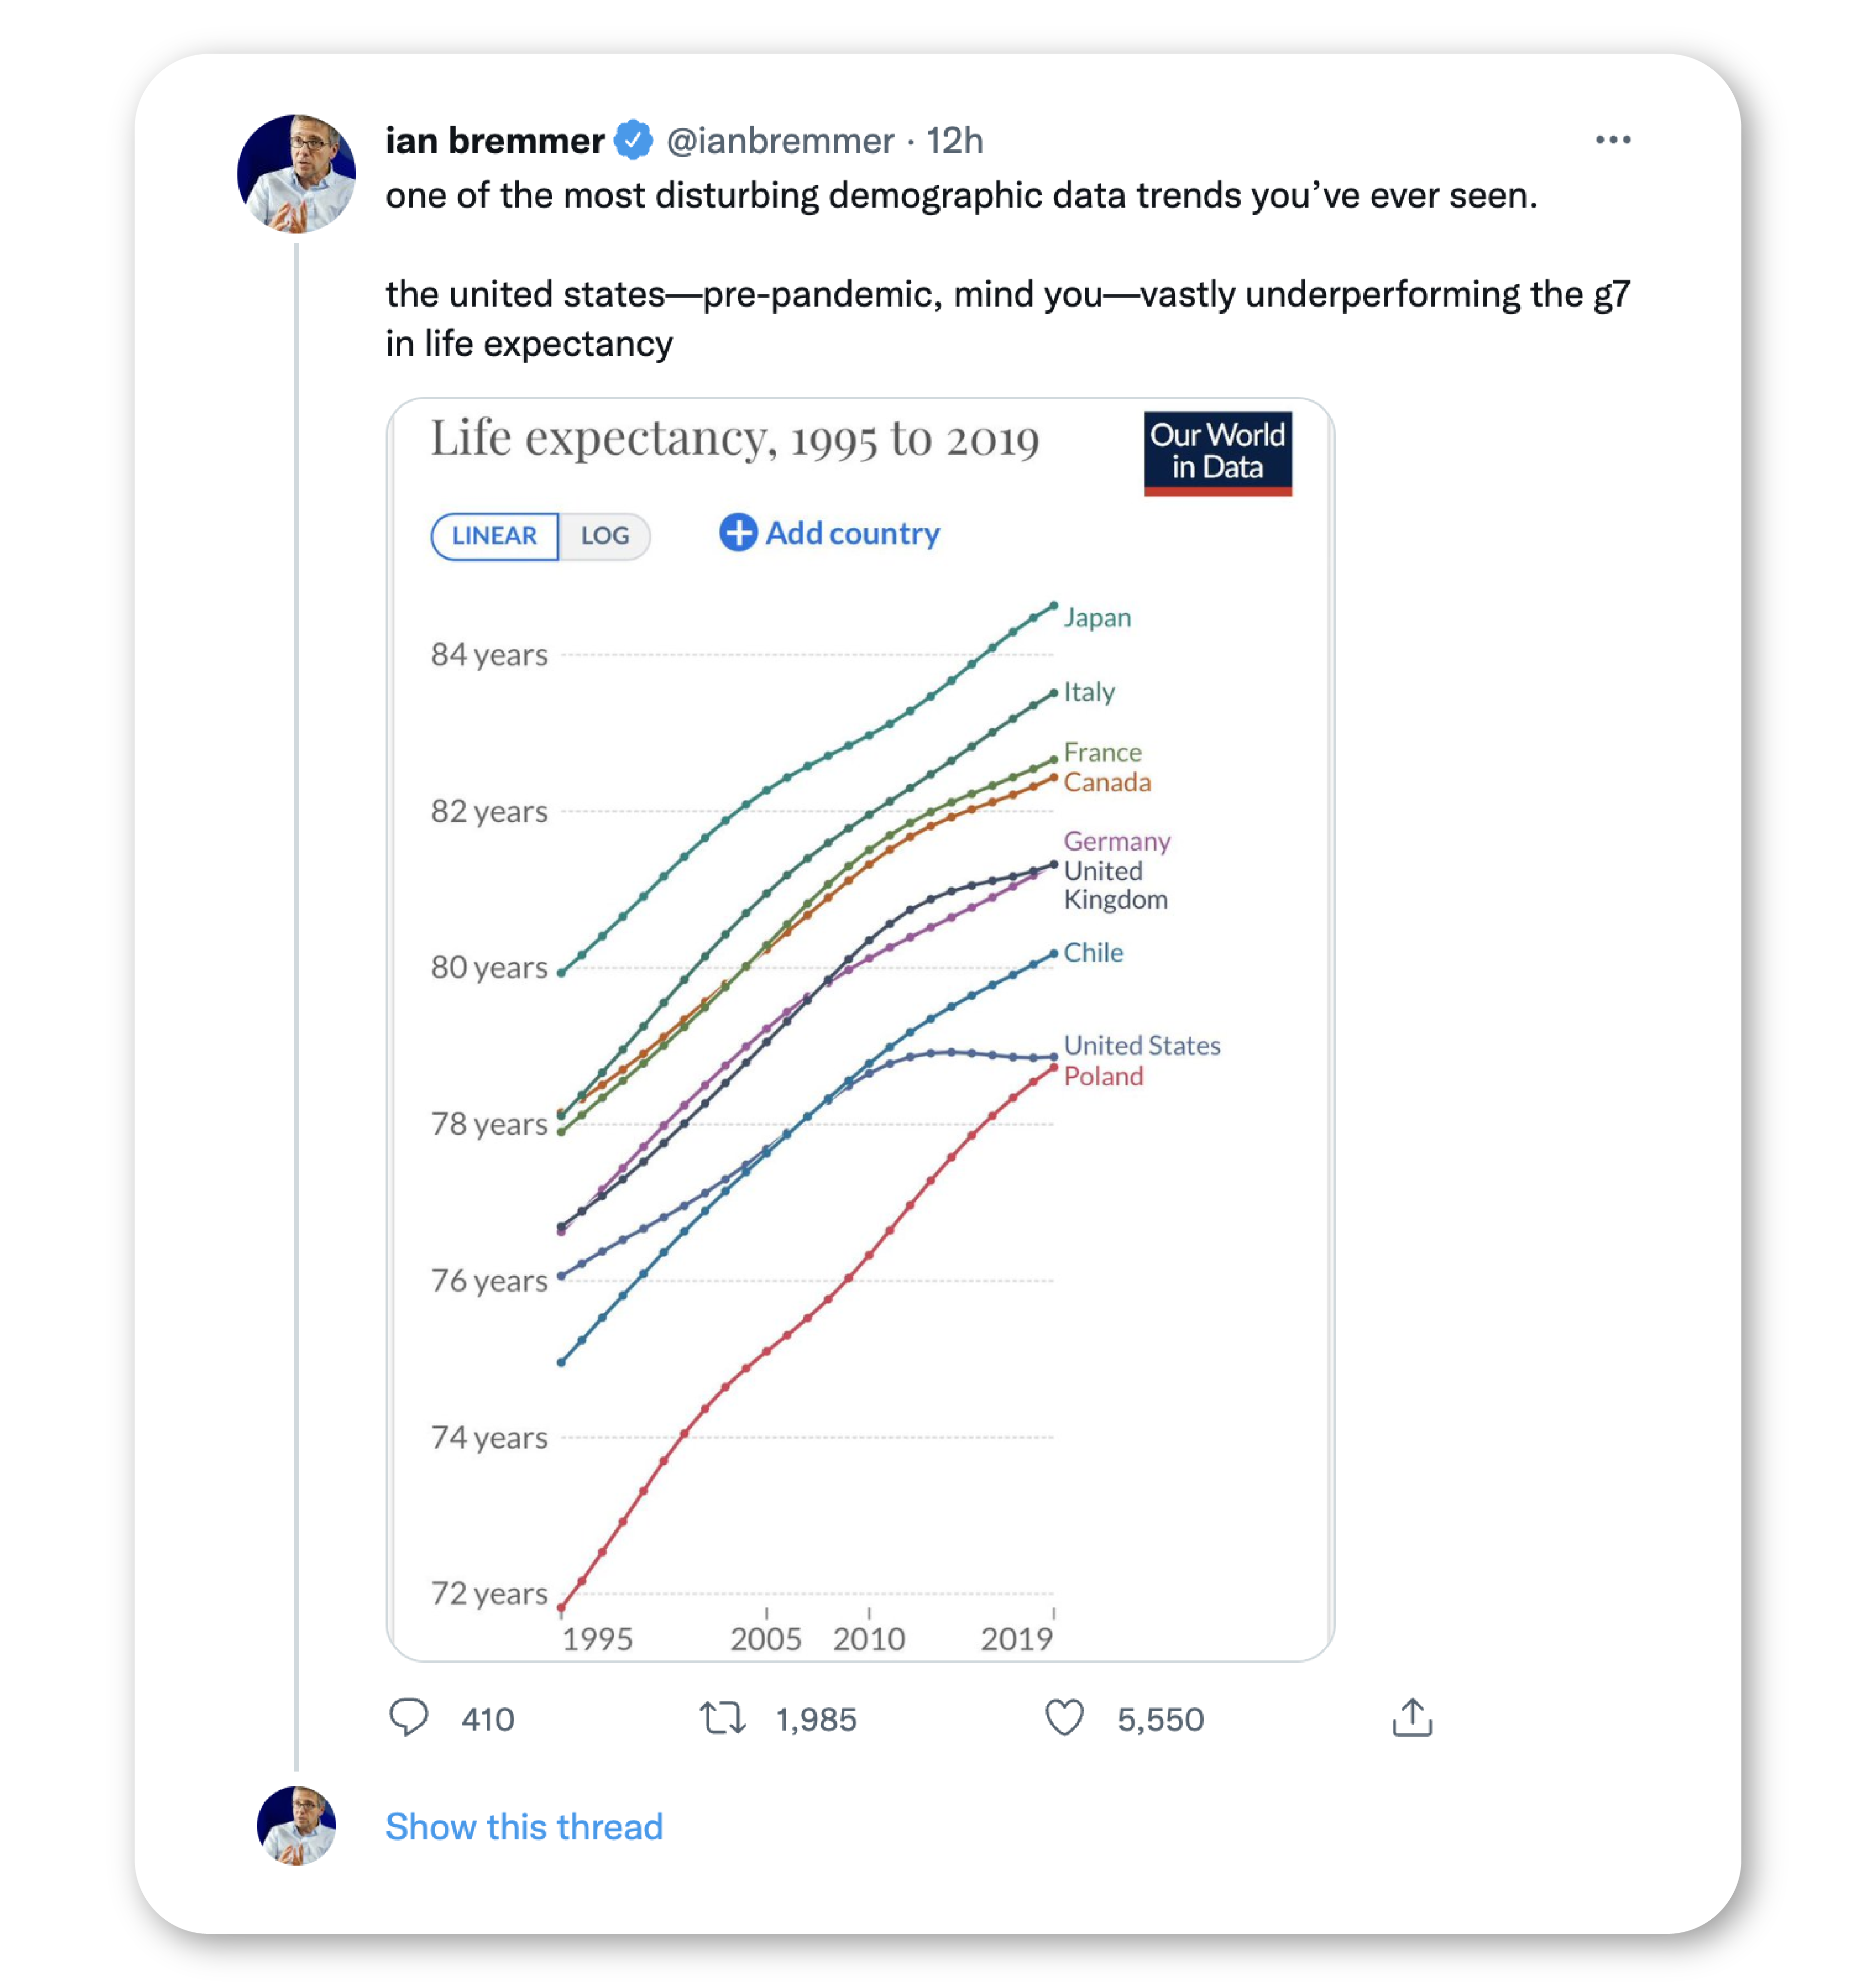The image size is (1876, 1988).
Task: Click the @ianbremmer handle
Action: (779, 141)
